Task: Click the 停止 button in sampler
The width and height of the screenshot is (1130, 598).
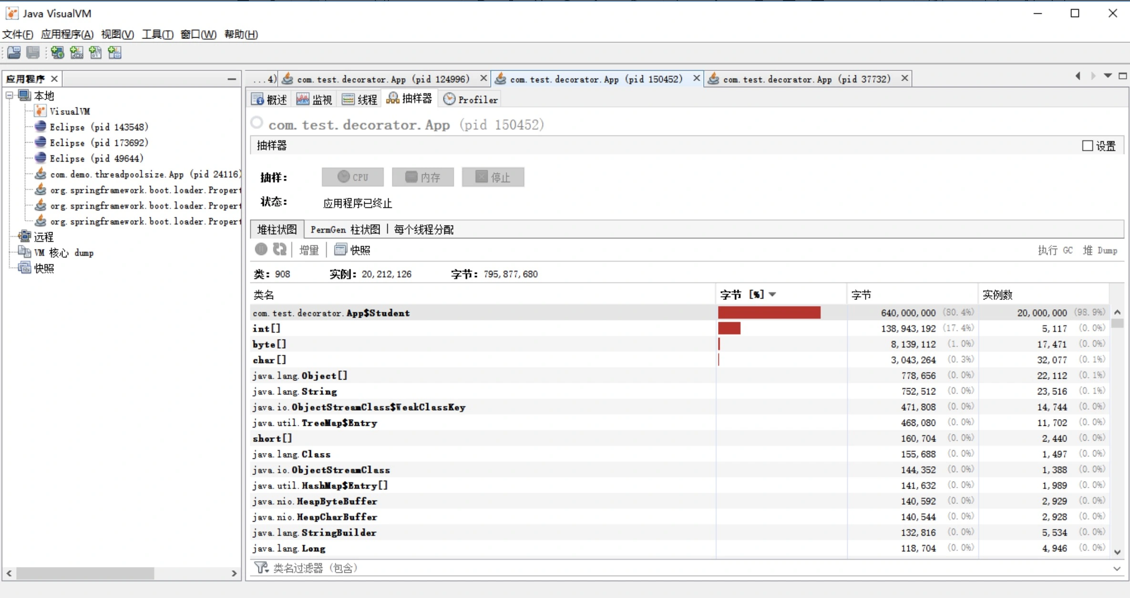Action: click(x=493, y=177)
